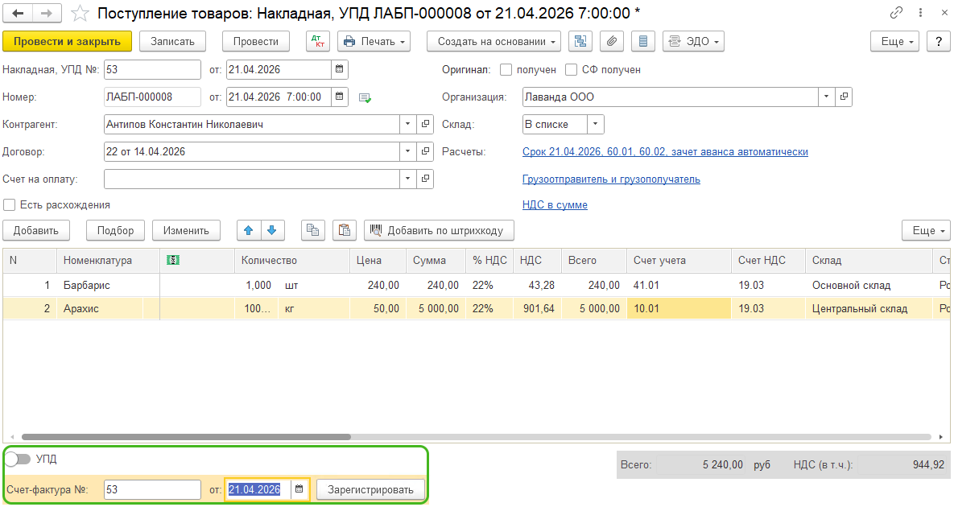Click Добавить по штрихкоду

439,230
